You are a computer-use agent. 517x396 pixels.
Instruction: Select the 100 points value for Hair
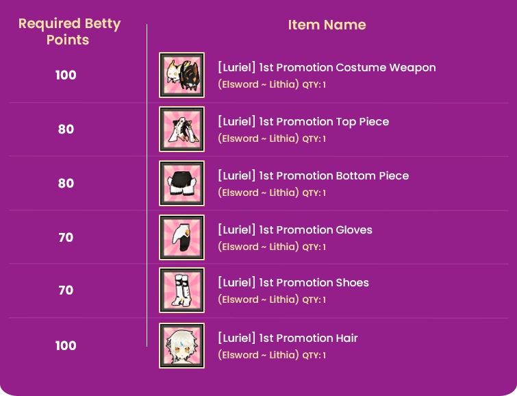[66, 346]
